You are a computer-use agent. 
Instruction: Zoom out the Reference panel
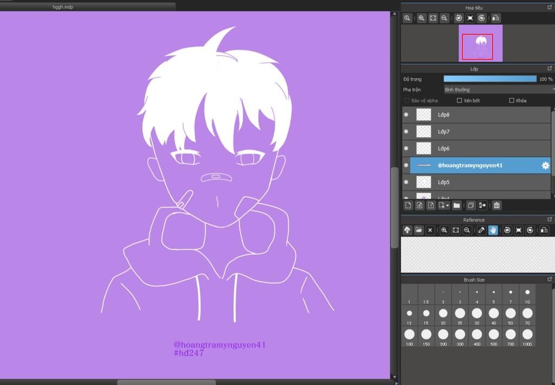(467, 230)
